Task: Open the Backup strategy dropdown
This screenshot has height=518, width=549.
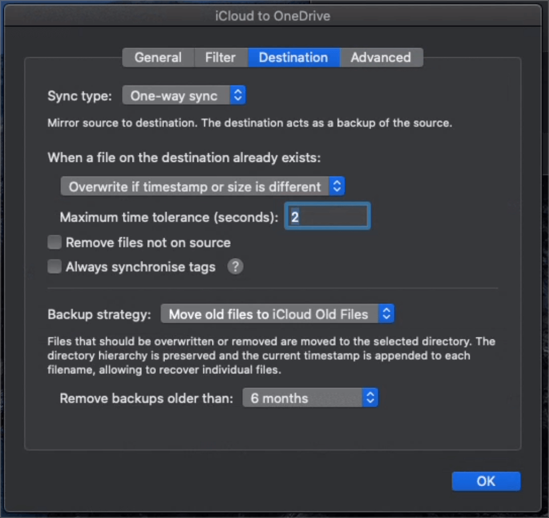Action: tap(277, 314)
